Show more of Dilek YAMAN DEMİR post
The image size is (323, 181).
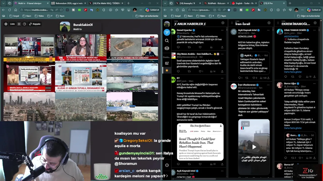[293, 72]
